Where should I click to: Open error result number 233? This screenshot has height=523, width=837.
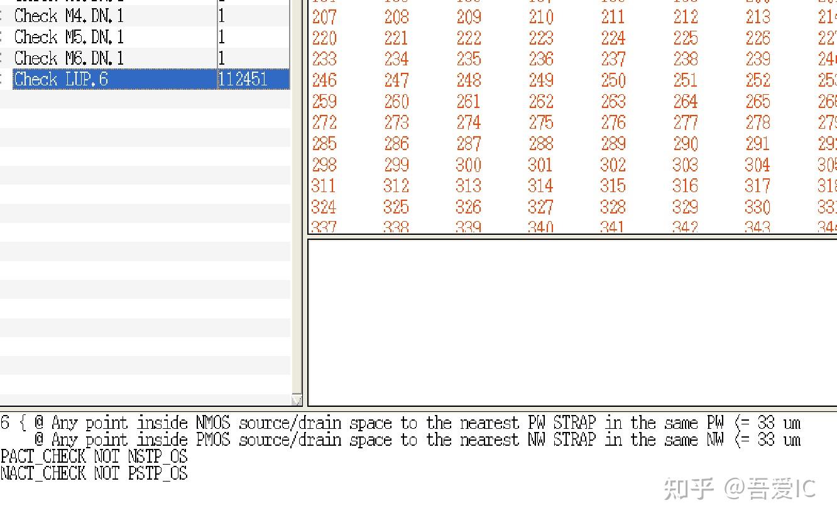pyautogui.click(x=324, y=60)
